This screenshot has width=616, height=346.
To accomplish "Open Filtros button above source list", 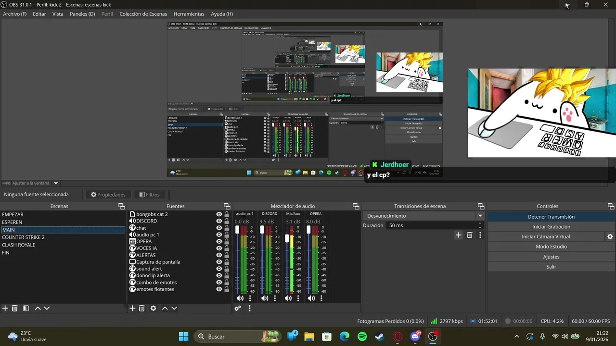I will 149,195.
